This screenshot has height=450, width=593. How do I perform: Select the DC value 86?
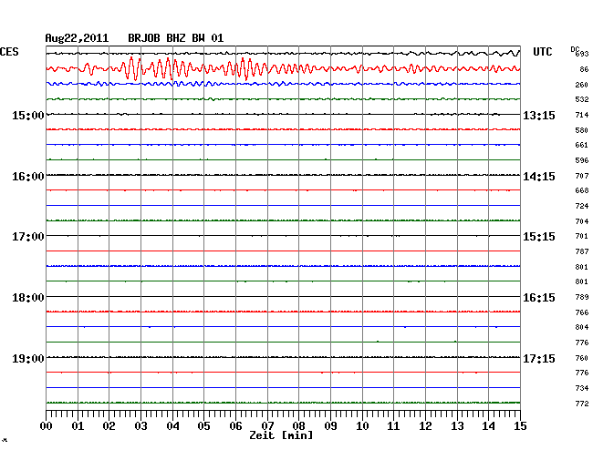click(584, 69)
